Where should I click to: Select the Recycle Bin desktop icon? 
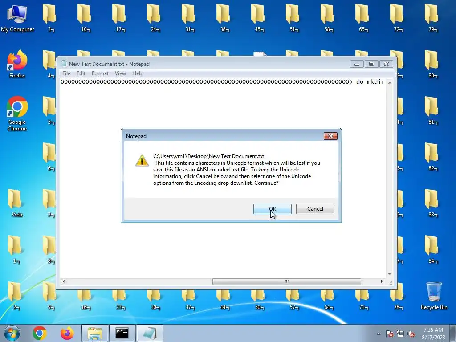pos(434,296)
